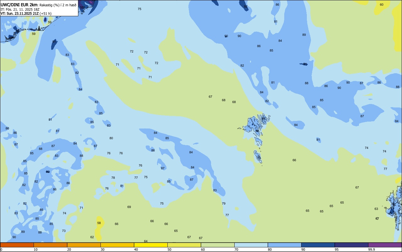
Task: Click the orange 20–30 legend segment
Action: point(84,245)
